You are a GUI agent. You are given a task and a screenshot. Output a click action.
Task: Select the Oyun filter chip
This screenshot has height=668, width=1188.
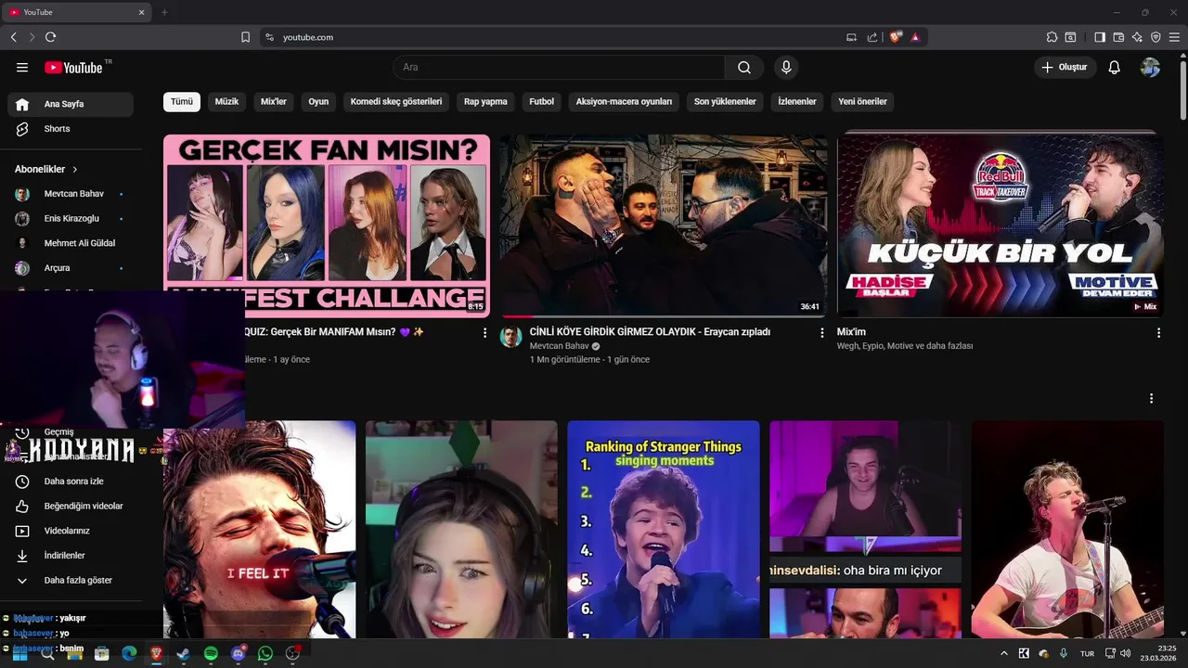318,101
